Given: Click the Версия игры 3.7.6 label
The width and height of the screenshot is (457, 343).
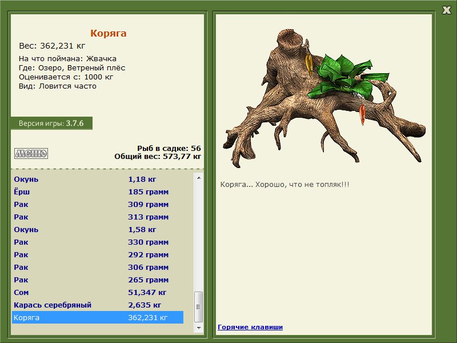Looking at the screenshot, I should (51, 123).
